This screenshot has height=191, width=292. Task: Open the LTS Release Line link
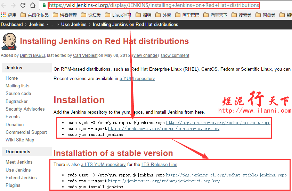pyautogui.click(x=159, y=164)
